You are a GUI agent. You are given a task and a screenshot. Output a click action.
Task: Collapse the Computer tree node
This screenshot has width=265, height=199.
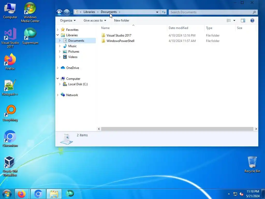[x=58, y=79]
